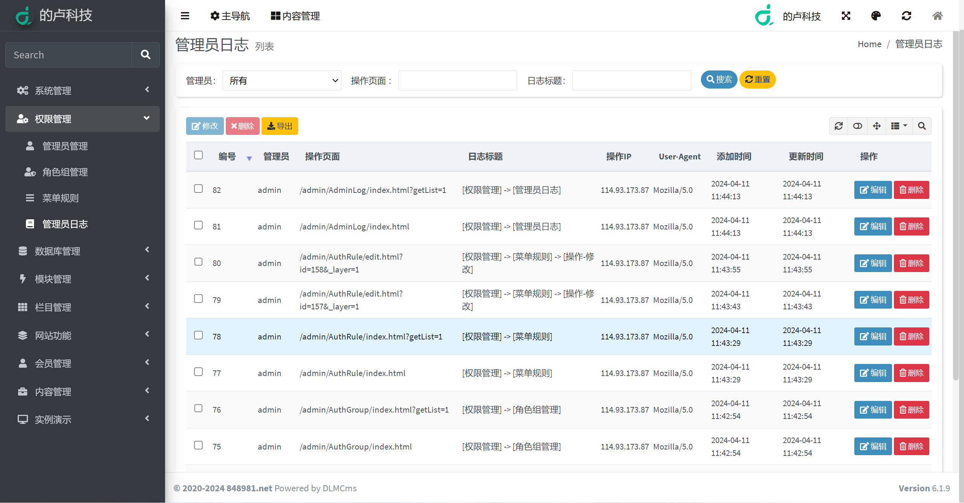Click the 导出 export button

280,126
